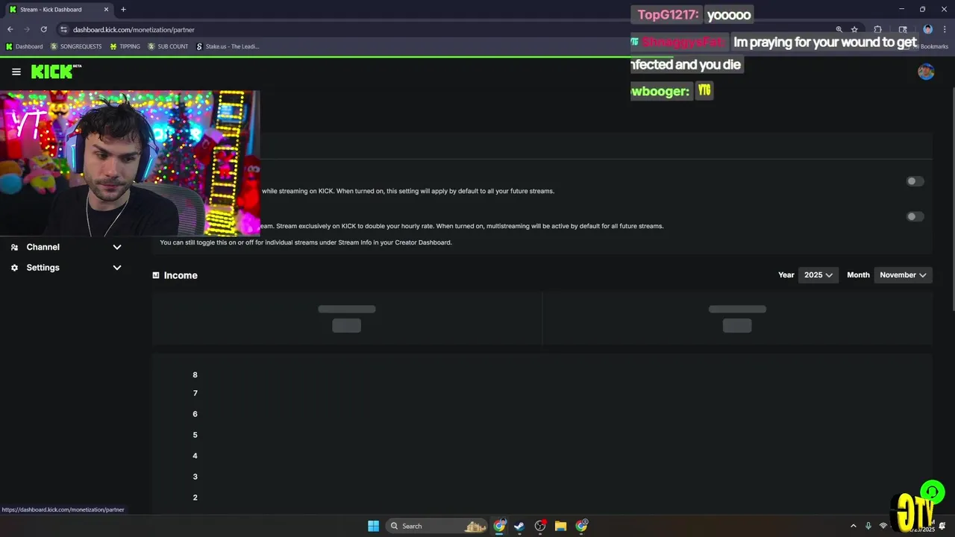Viewport: 955px width, 537px height.
Task: Open the Year 2025 dropdown
Action: tap(818, 275)
